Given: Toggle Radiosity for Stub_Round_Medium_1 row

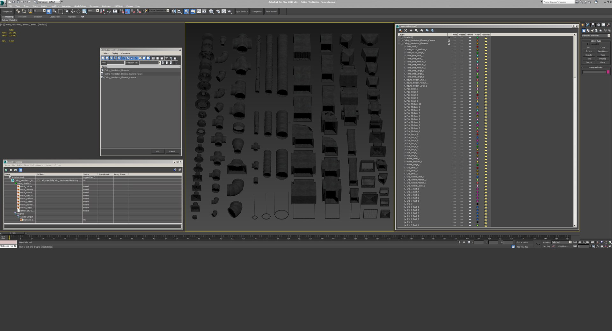Looking at the screenshot, I should click(x=486, y=50).
